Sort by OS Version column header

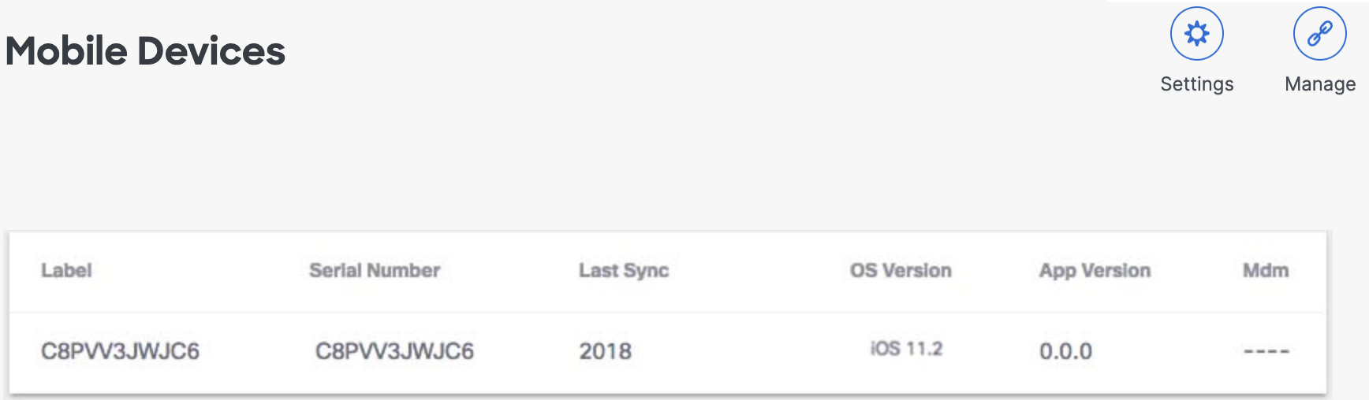(x=901, y=271)
